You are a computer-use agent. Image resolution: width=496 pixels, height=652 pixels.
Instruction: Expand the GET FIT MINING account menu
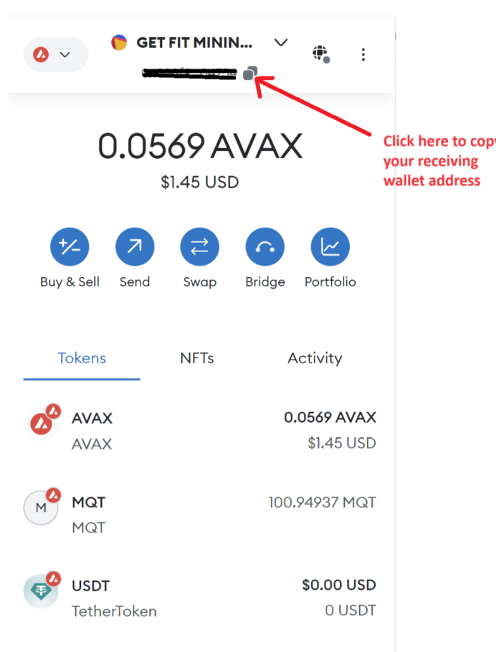(x=280, y=42)
